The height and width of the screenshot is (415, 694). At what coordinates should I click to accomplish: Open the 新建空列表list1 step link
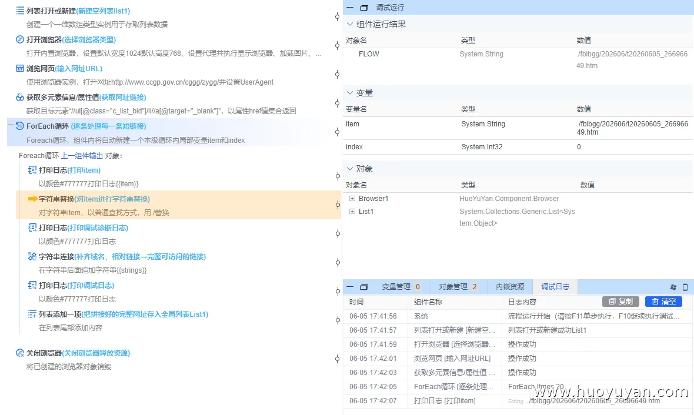tap(103, 11)
